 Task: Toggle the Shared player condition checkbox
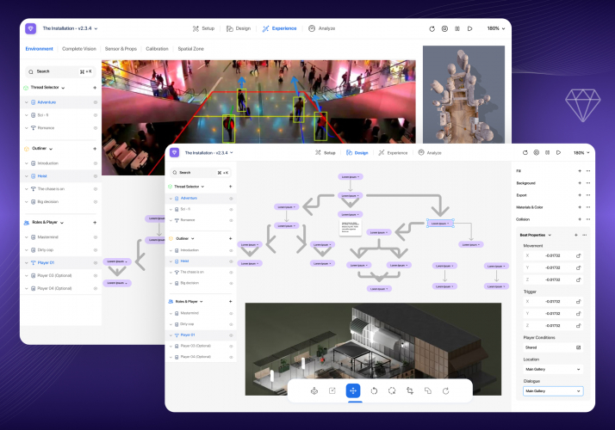click(578, 347)
